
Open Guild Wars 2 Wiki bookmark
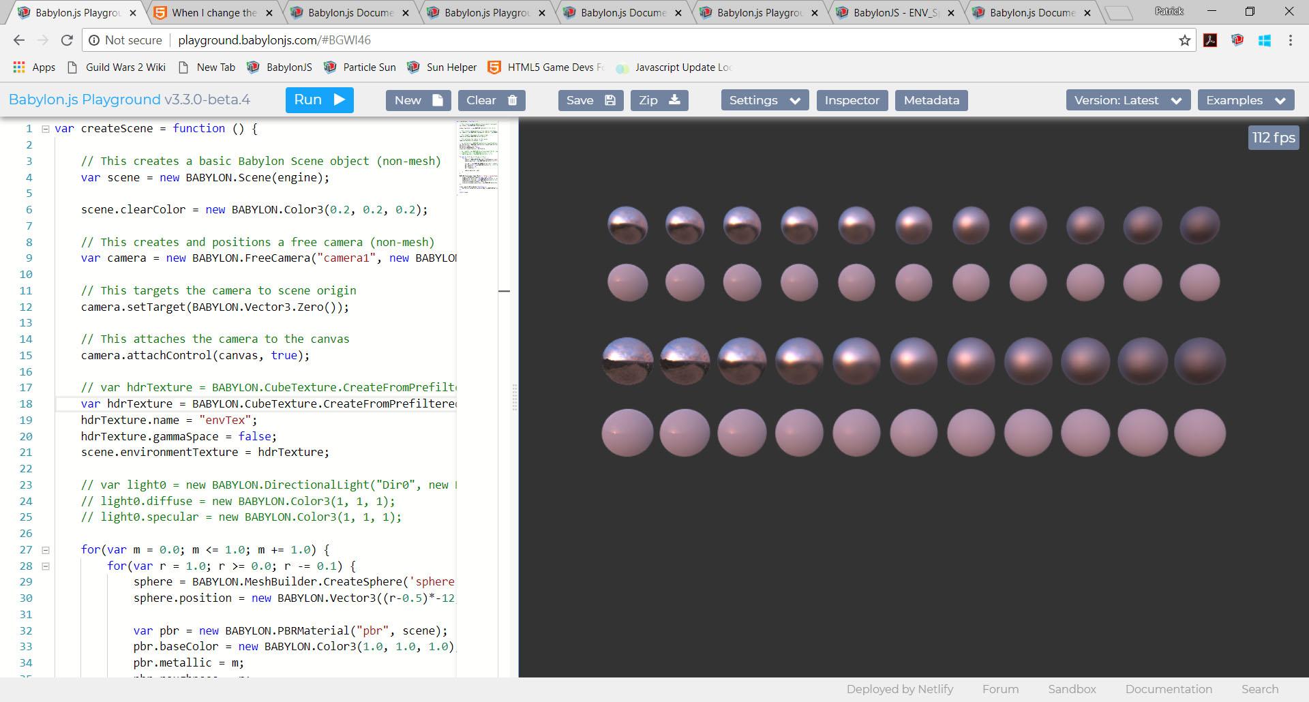(116, 67)
